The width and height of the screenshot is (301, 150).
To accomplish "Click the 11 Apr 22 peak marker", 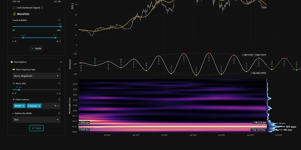I will [209, 53].
